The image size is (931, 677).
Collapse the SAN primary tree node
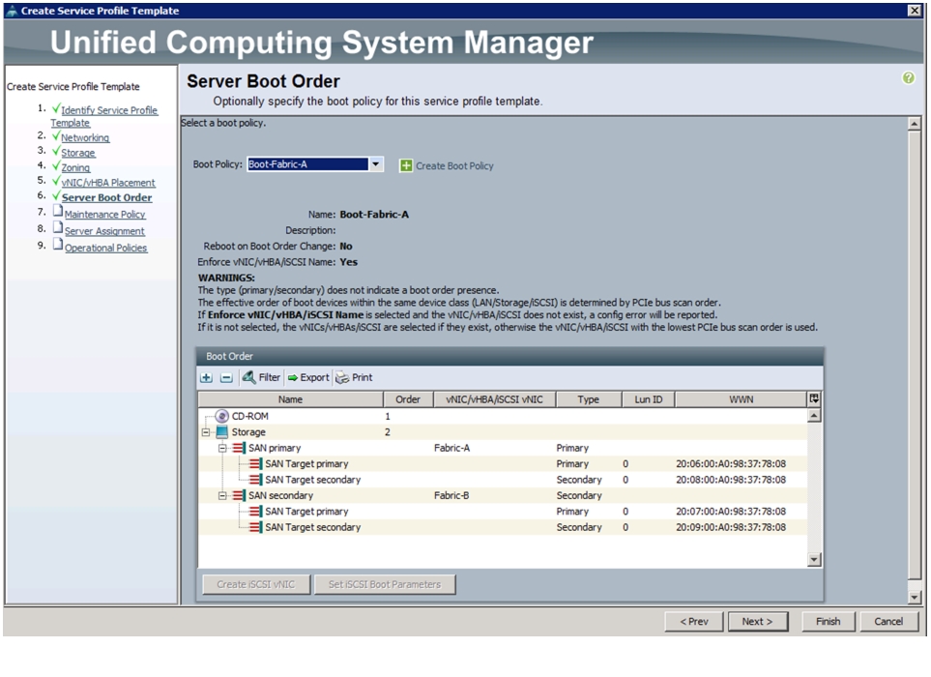click(222, 448)
